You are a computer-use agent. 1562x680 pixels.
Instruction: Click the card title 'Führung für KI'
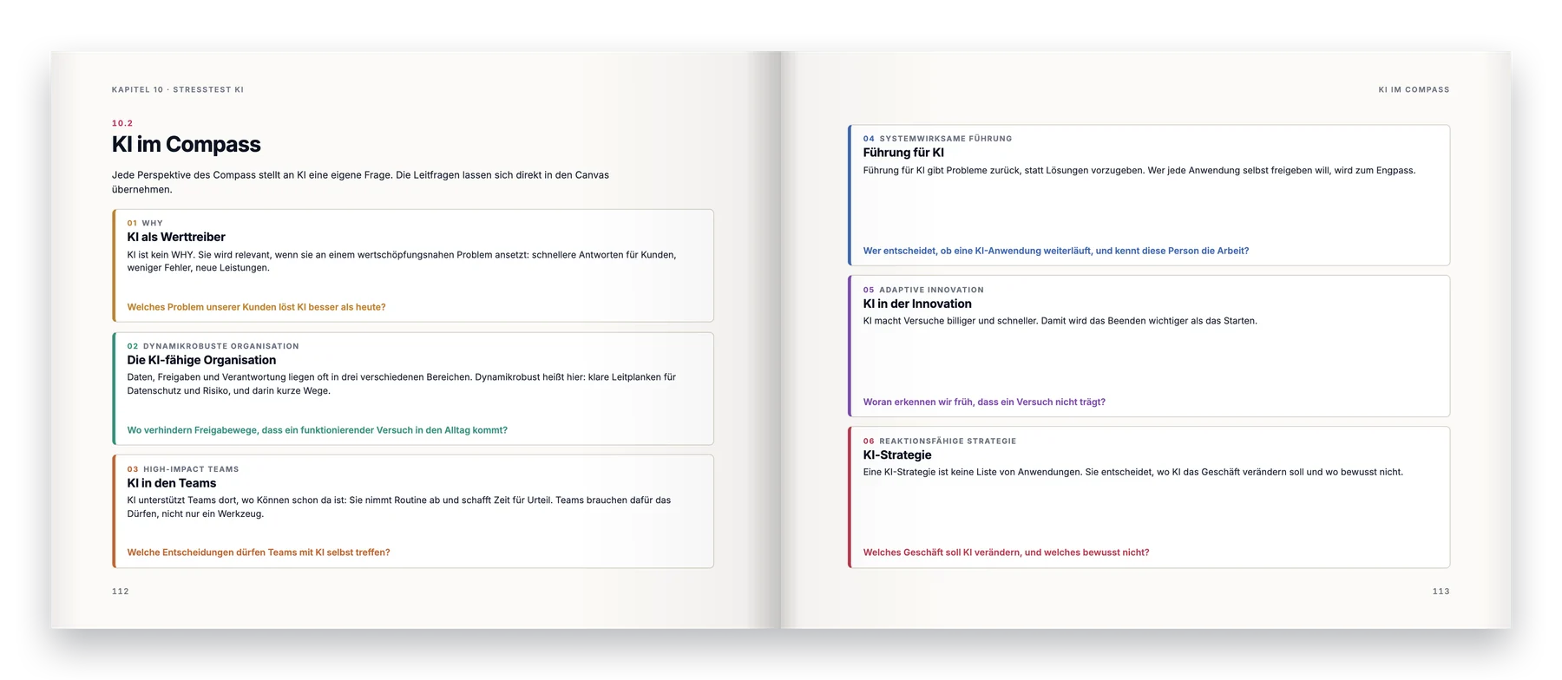[903, 153]
